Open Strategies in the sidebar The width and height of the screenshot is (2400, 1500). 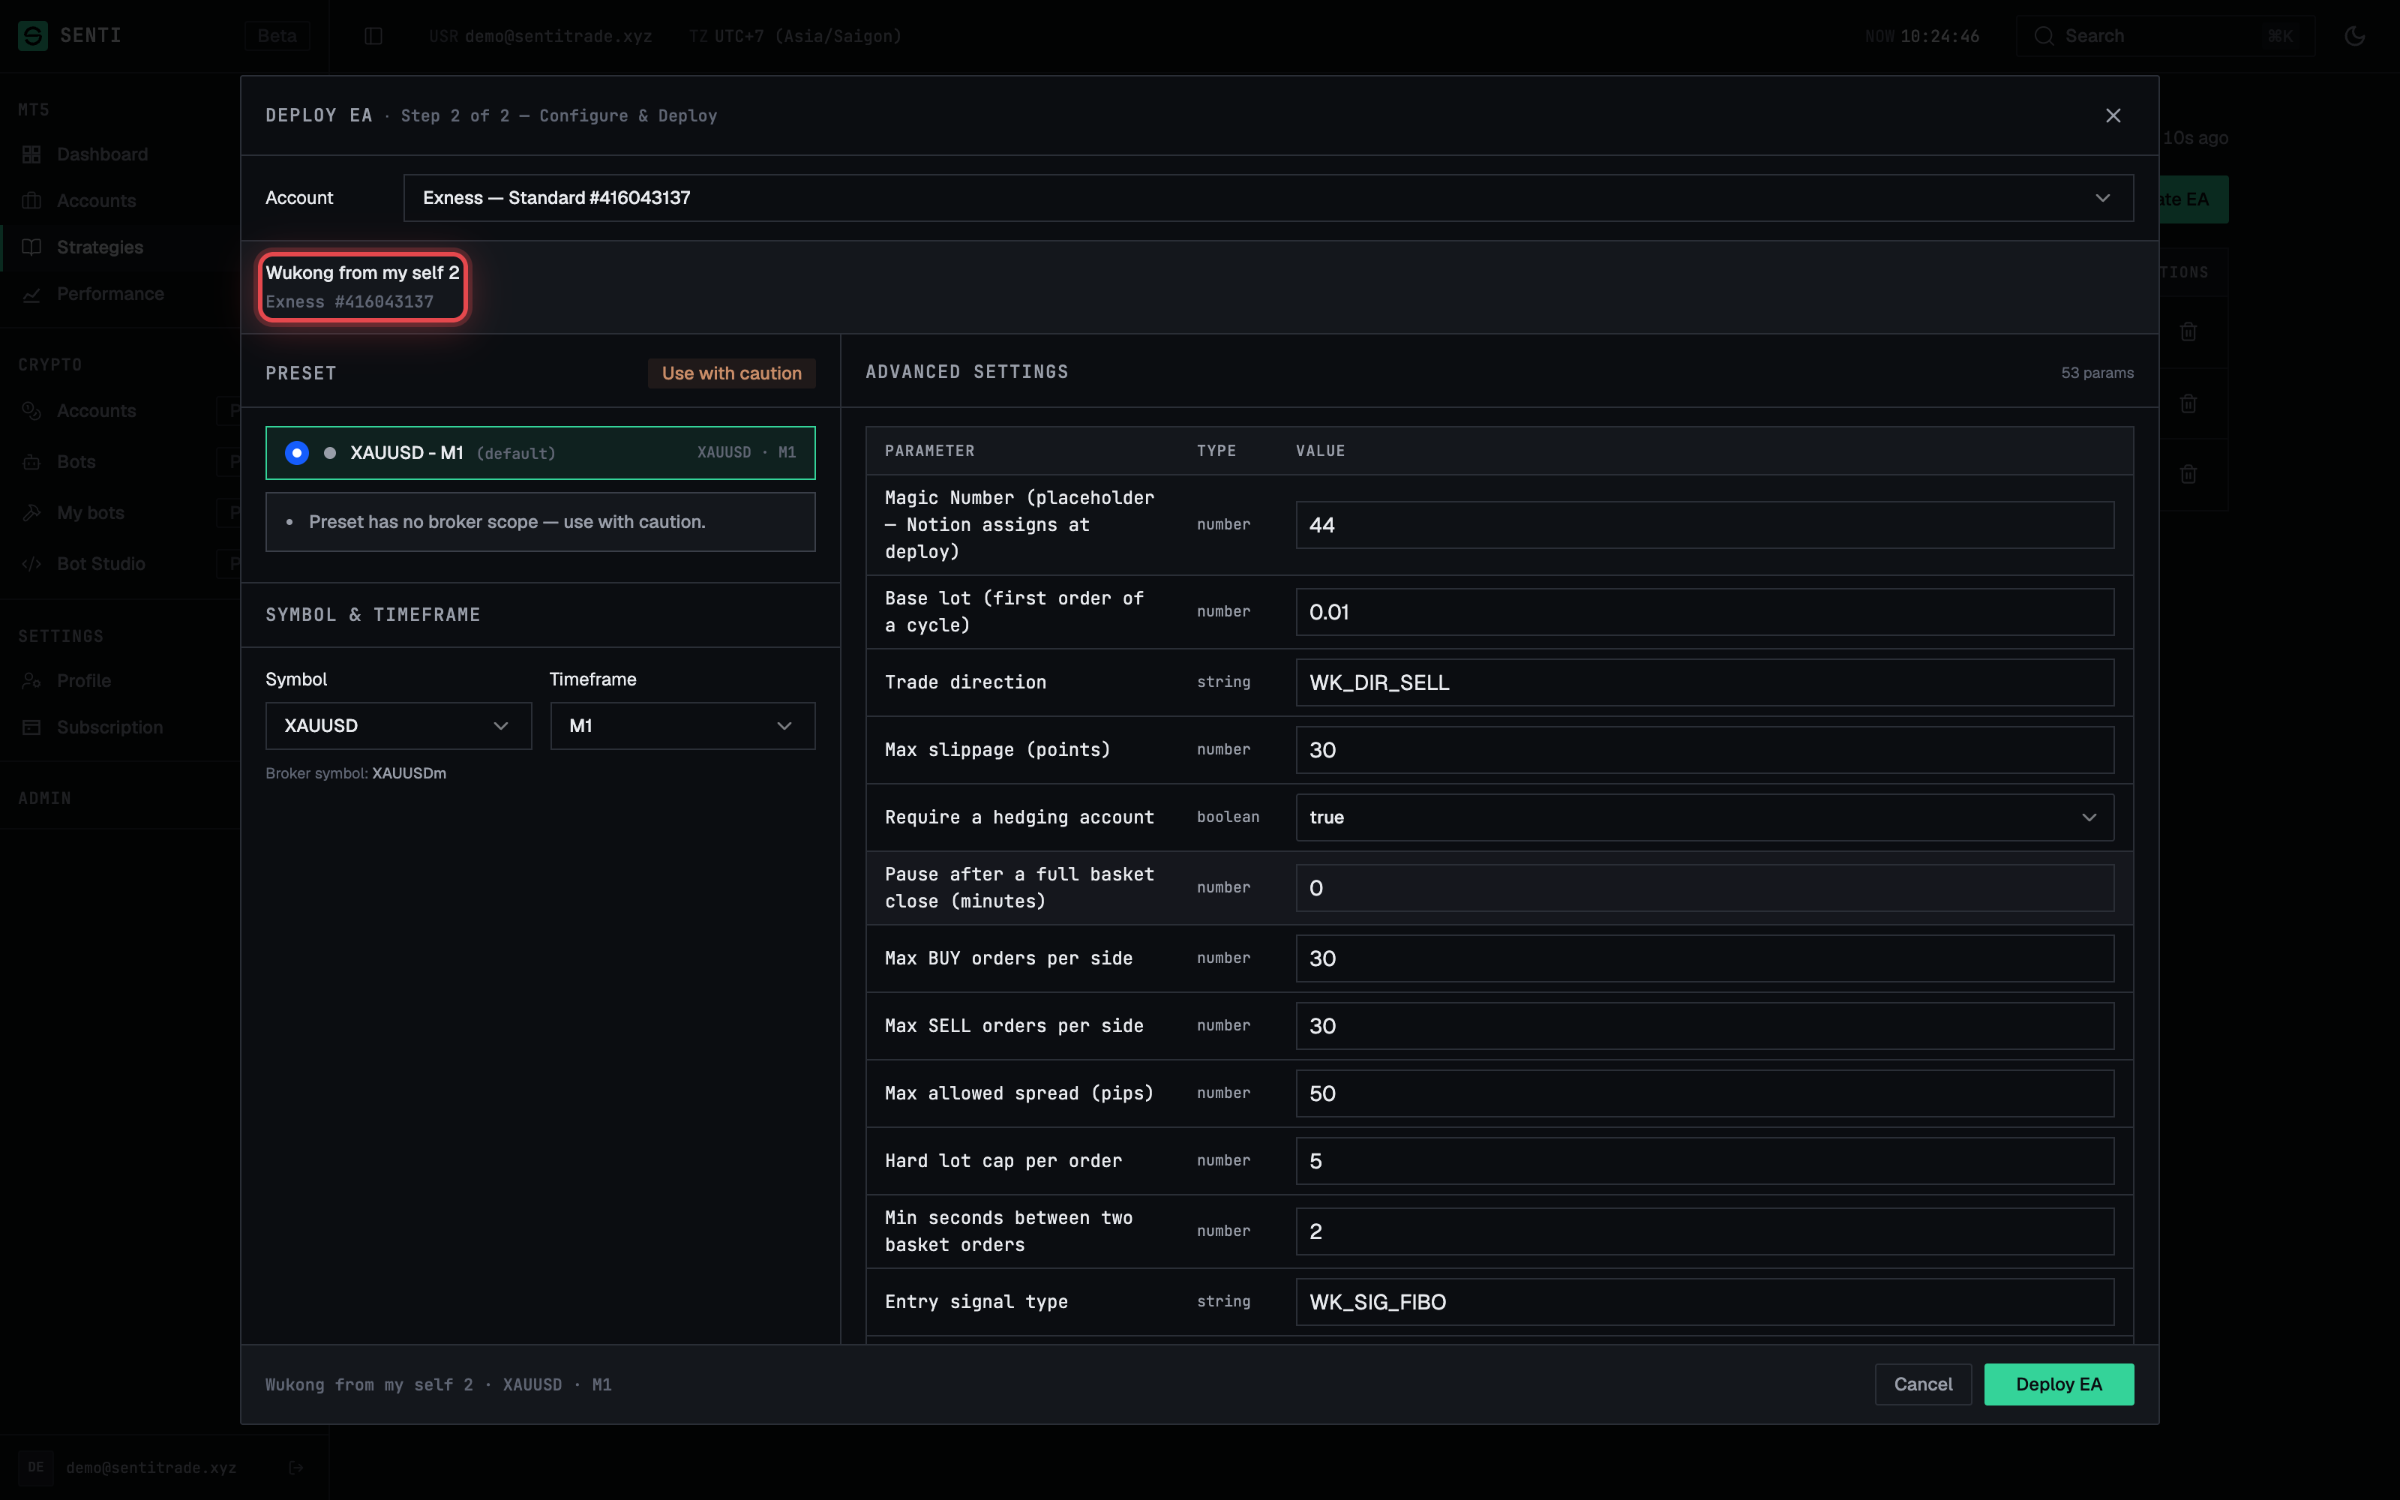click(100, 247)
